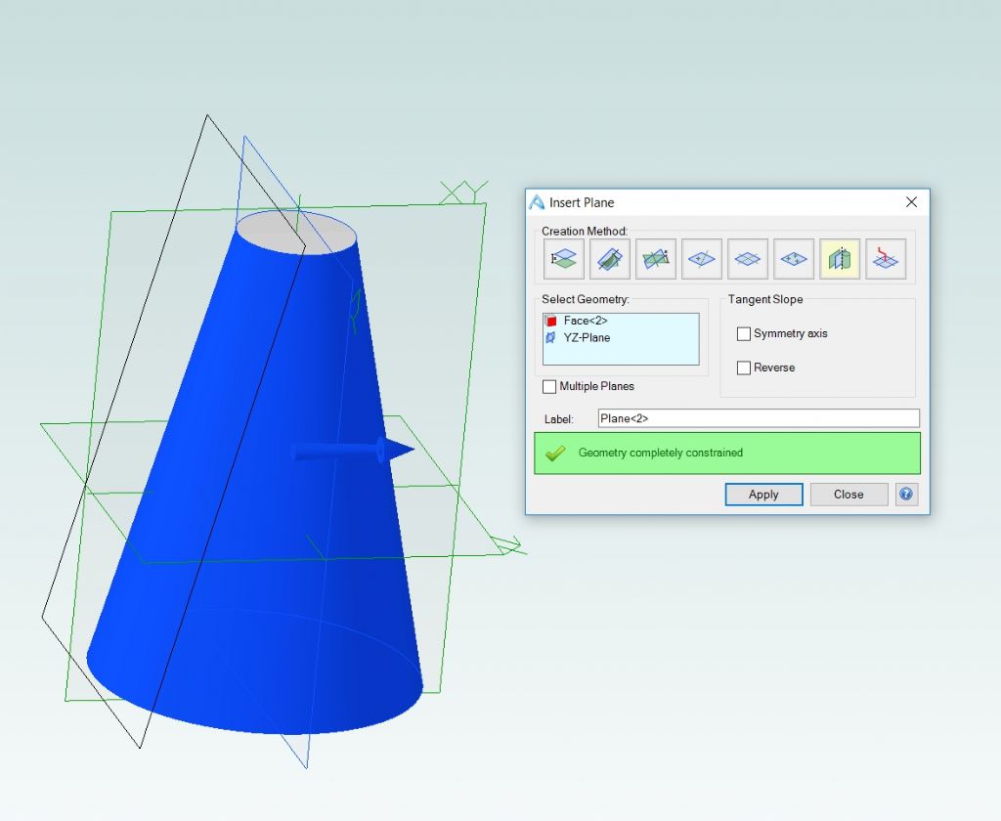Select the tangent to cylinder plane method
The height and width of the screenshot is (821, 1001).
click(x=840, y=259)
